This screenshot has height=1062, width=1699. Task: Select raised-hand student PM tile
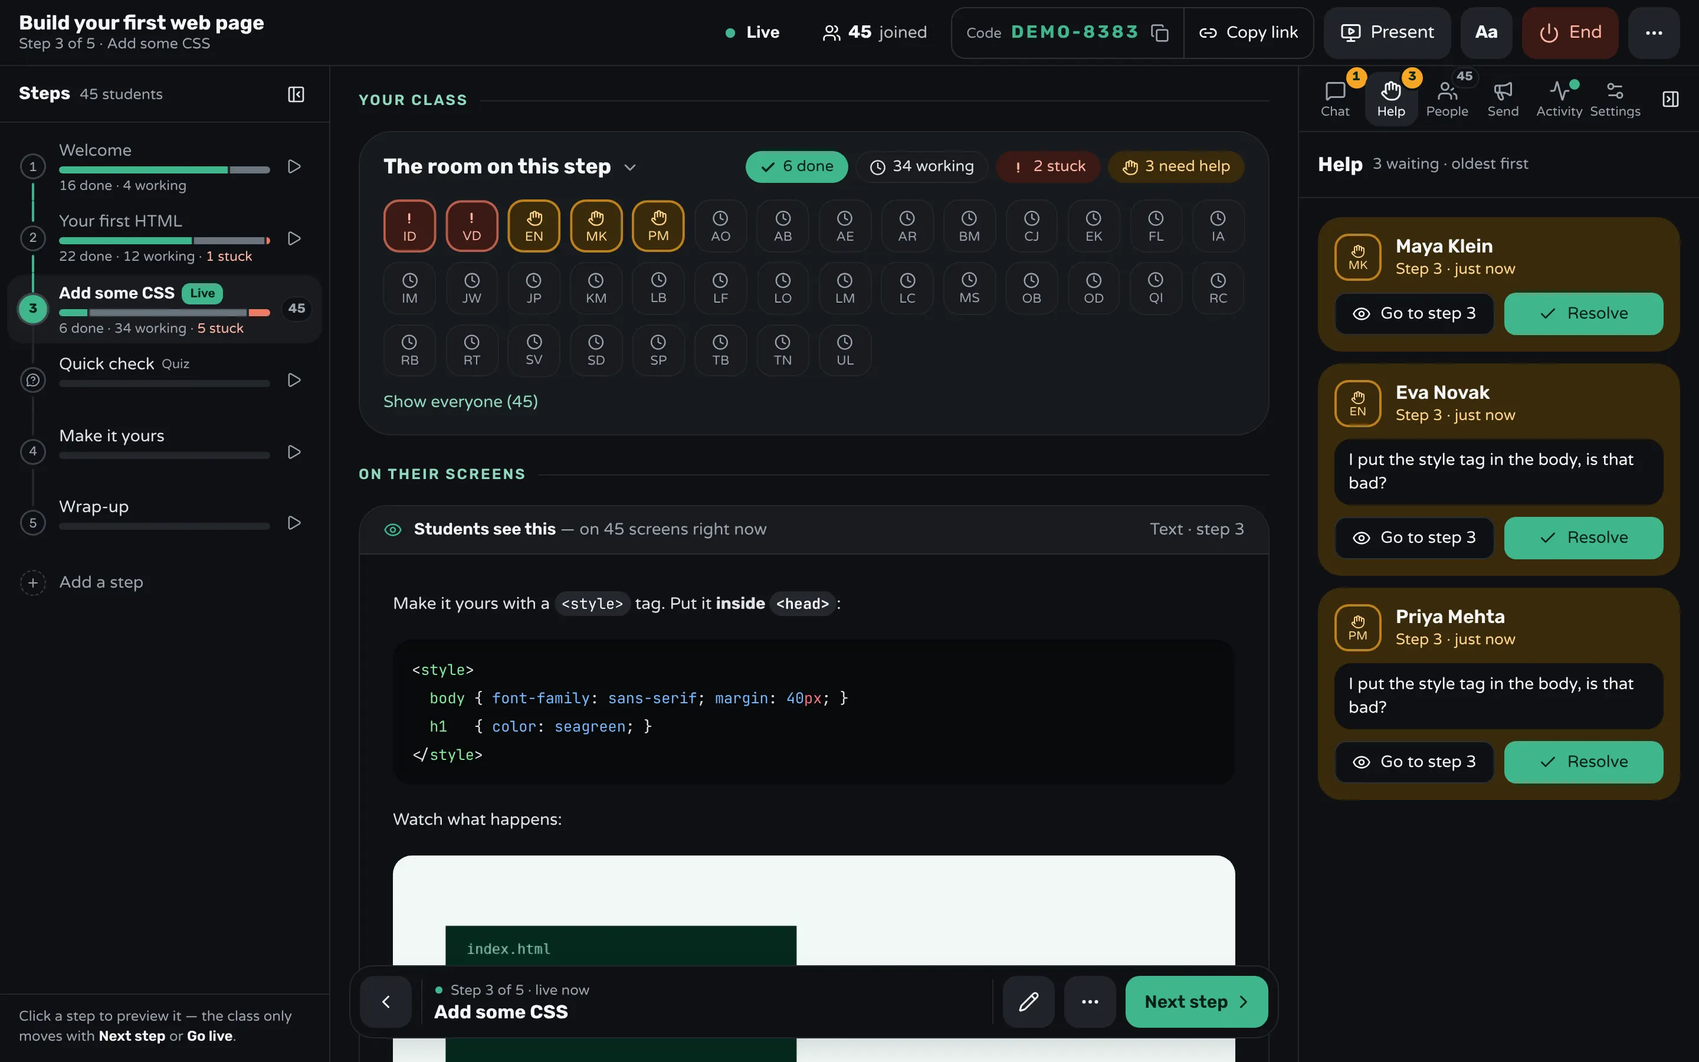point(658,226)
